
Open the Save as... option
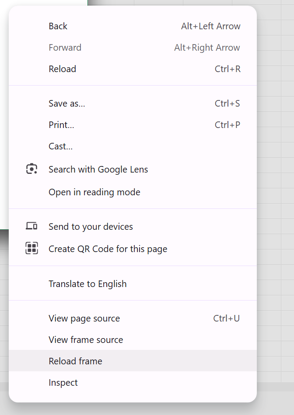[x=133, y=103]
